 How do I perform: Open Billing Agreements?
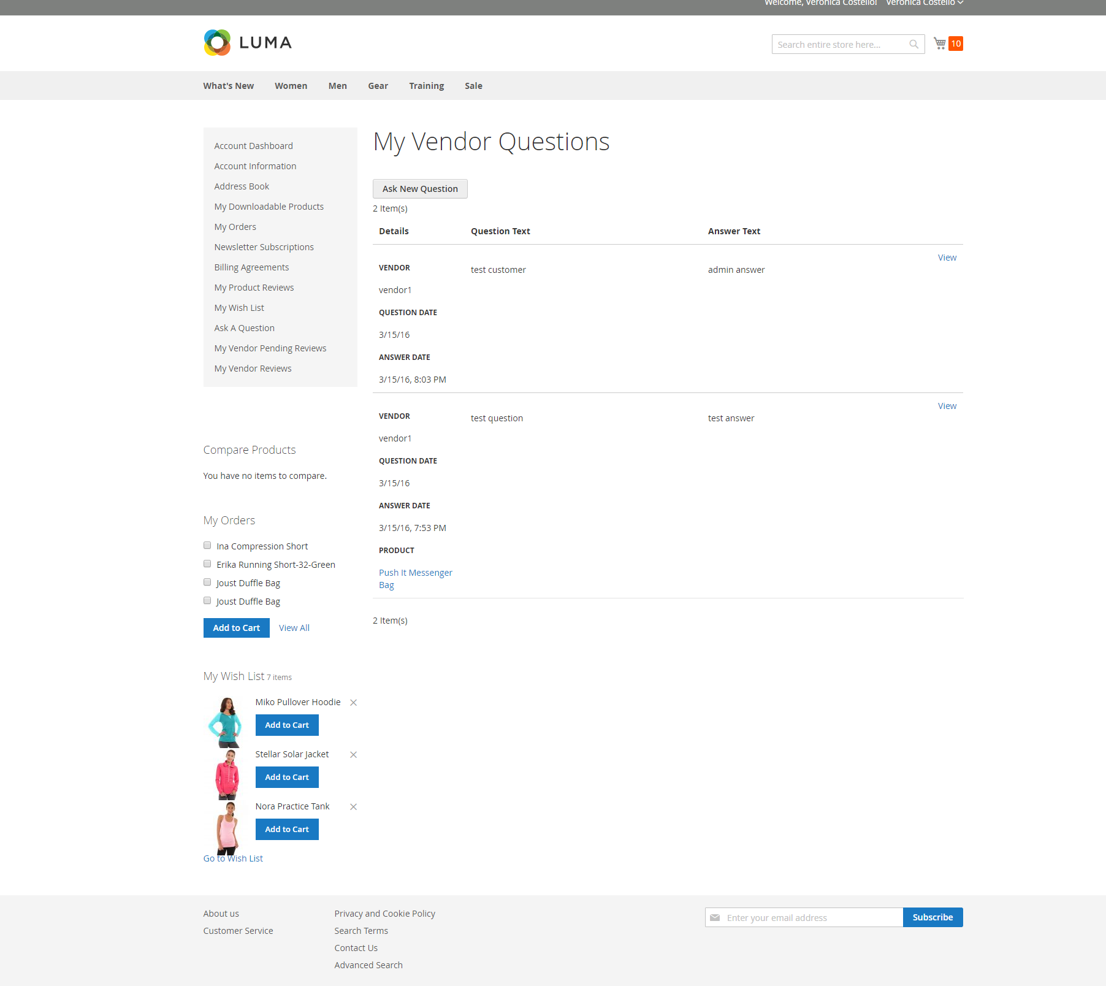coord(252,267)
